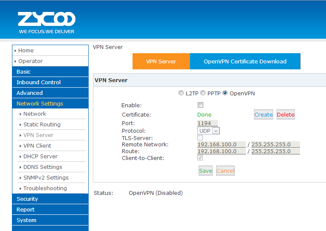Switch to OpenVPN Certificate Download tab
The image size is (326, 231).
(245, 61)
